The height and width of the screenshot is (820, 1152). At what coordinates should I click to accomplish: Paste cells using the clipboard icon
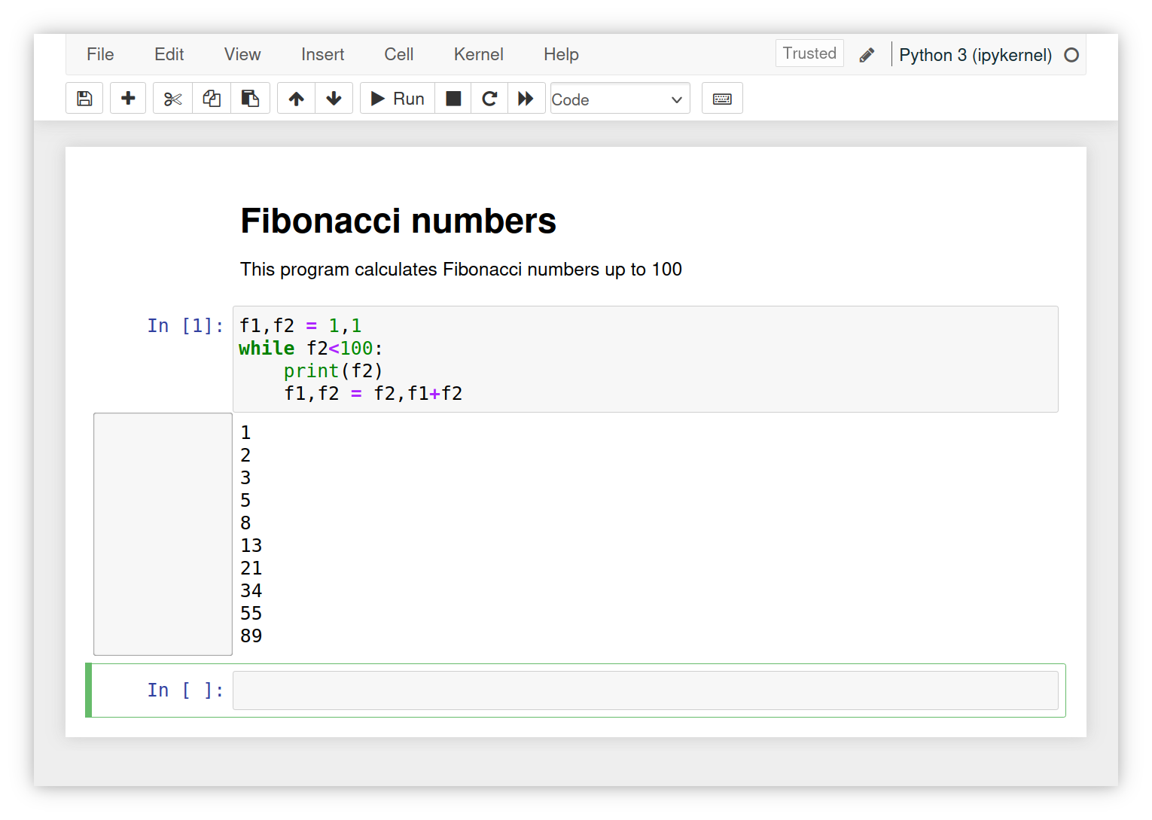250,99
